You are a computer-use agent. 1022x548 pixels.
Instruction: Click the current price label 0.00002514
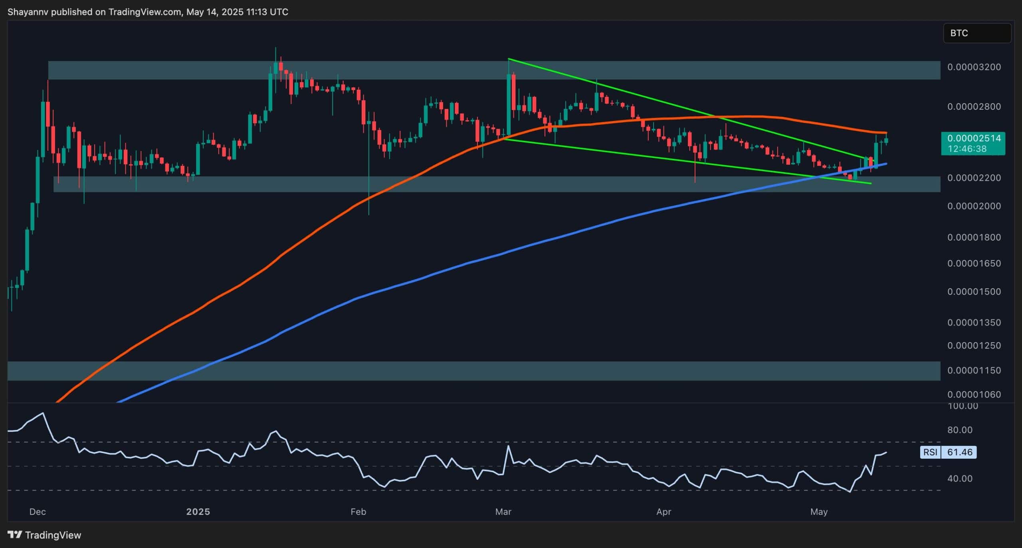(x=974, y=138)
